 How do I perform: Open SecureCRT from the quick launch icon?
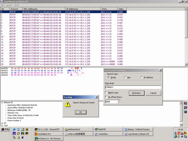point(27,133)
